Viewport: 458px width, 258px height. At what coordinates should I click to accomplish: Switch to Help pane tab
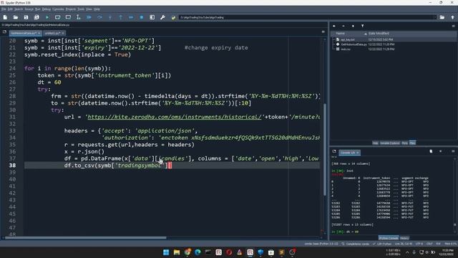375,143
